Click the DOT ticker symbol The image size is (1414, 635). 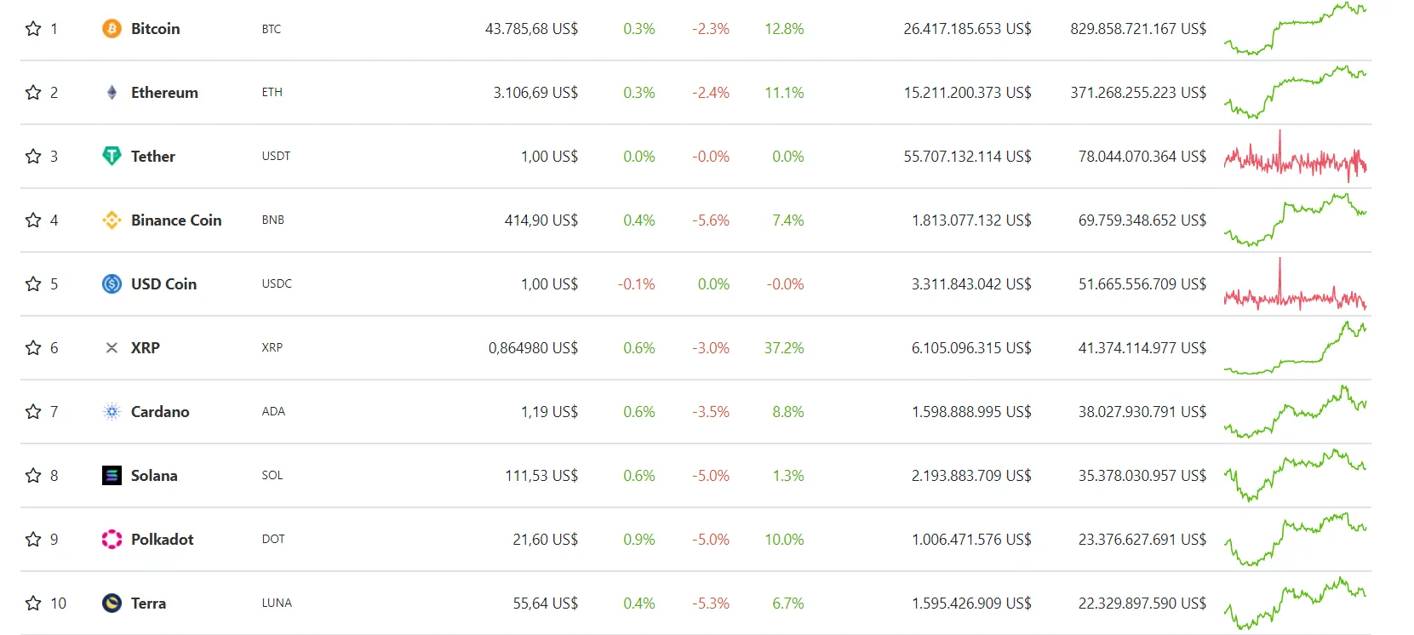(273, 540)
